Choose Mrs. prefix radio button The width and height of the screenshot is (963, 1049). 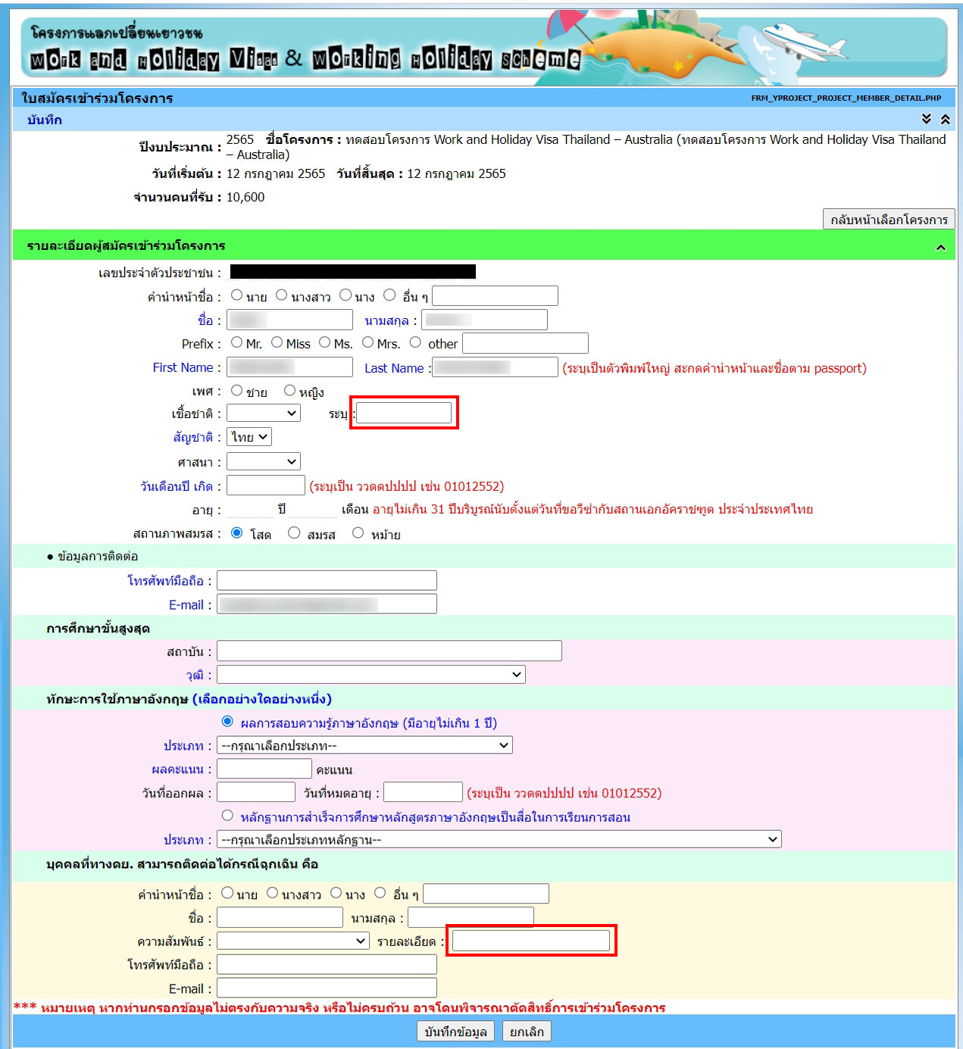coord(367,342)
